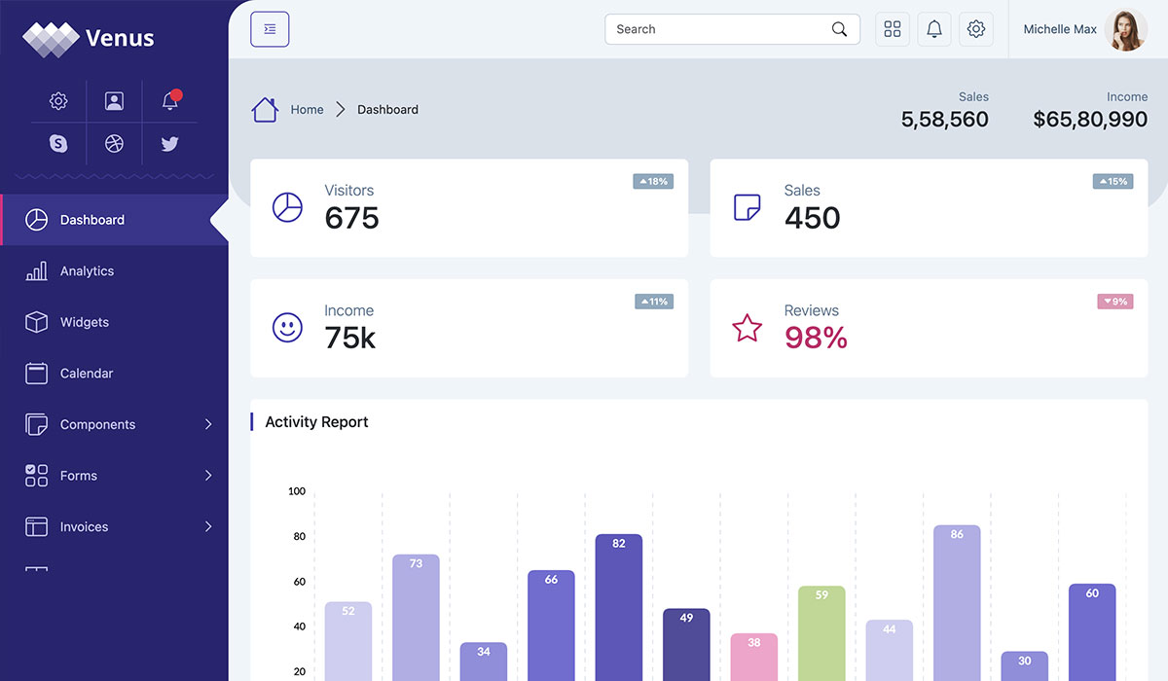
Task: Click the Income smiley icon
Action: tap(287, 328)
